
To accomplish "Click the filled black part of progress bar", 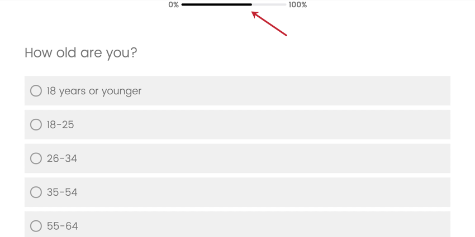I will tap(216, 4).
